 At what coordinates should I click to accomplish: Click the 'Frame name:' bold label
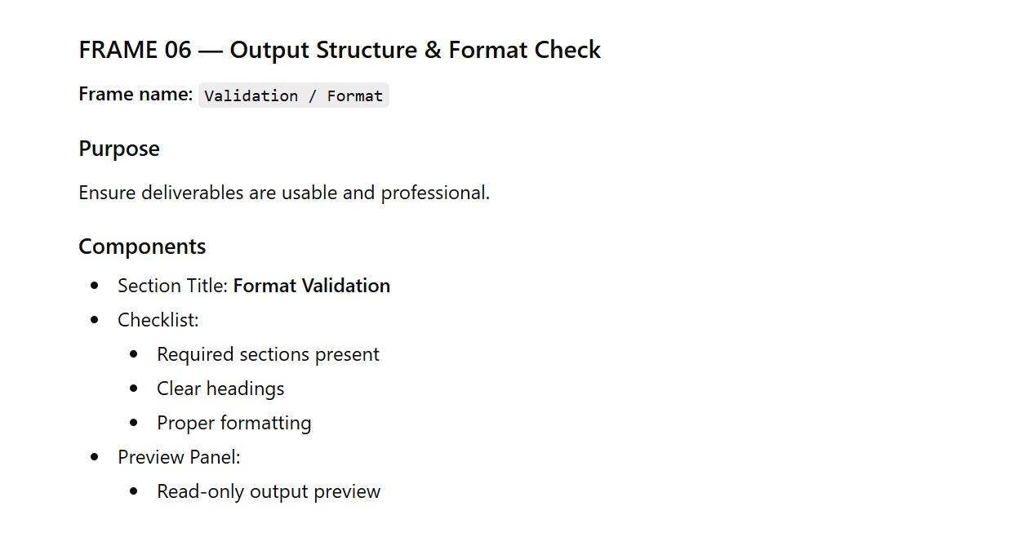136,94
